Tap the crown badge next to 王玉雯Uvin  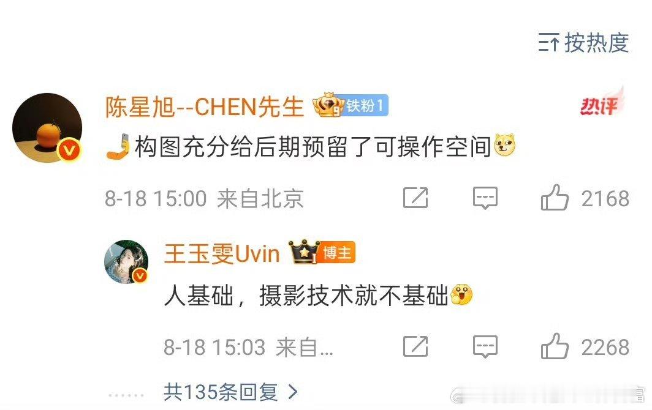coord(305,252)
